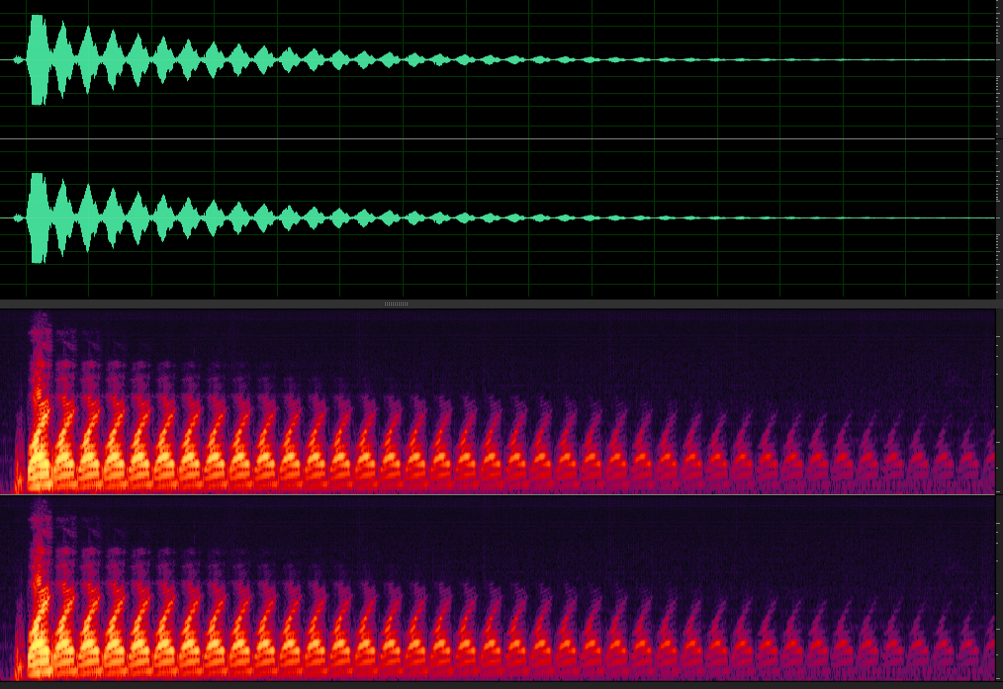Click the amplitude ruler beside the lower waveform channel
Screen dimensions: 1003x689
tap(999, 218)
